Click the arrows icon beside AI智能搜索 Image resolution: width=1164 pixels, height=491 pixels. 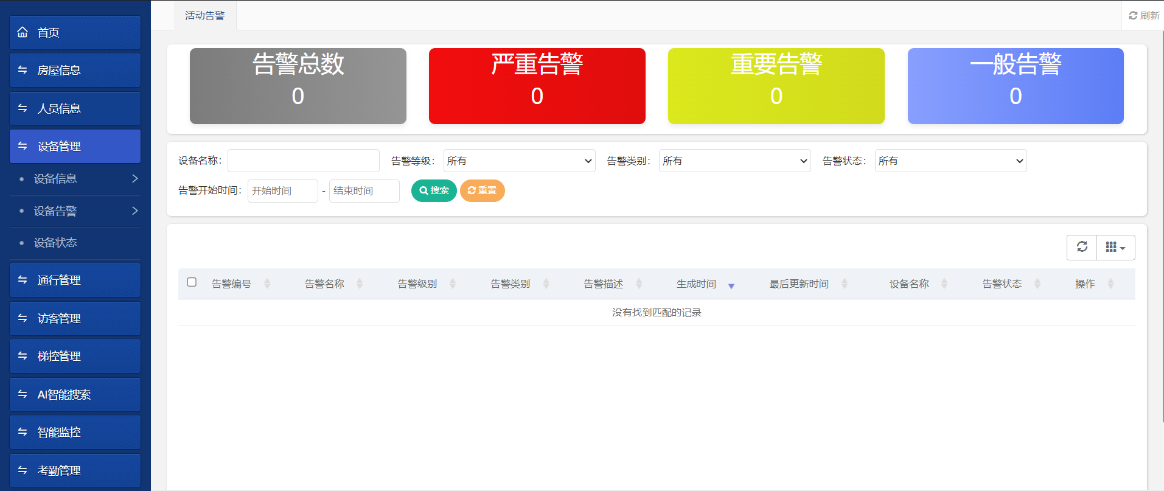[x=23, y=394]
